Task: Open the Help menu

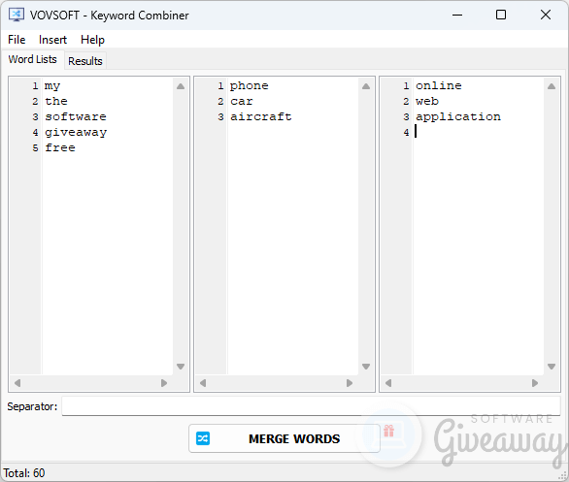Action: tap(92, 40)
